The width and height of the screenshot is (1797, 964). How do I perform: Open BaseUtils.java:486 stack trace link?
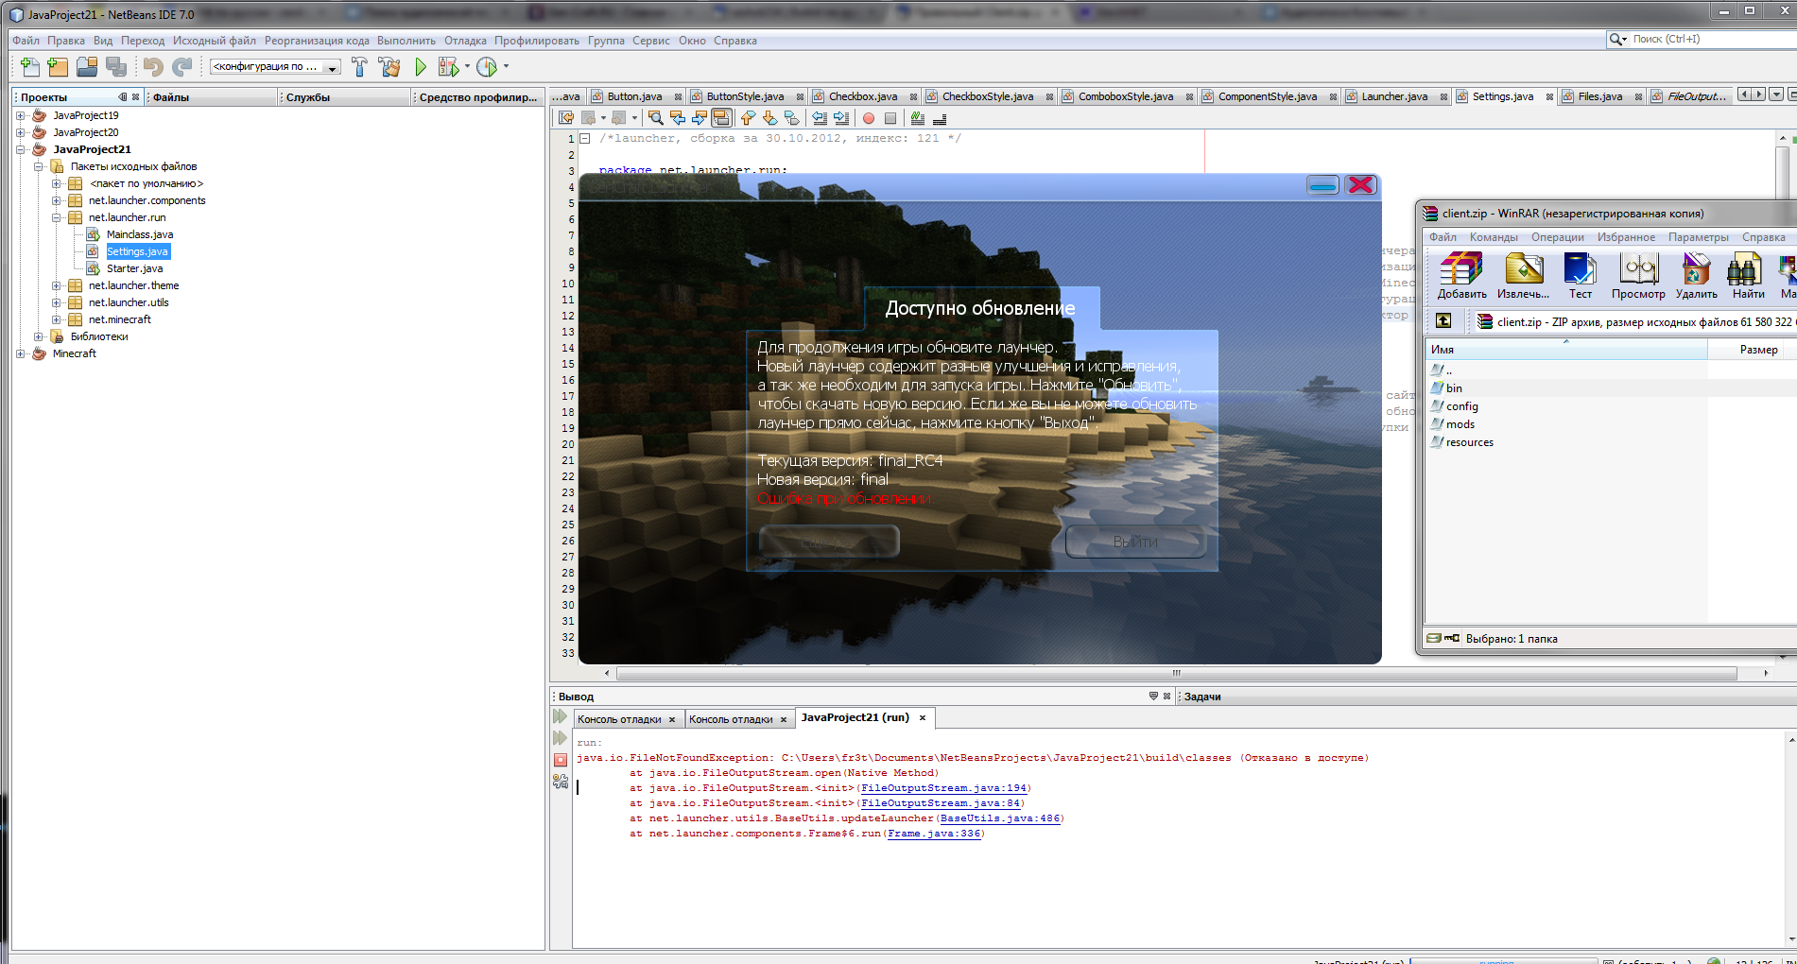click(x=1000, y=818)
